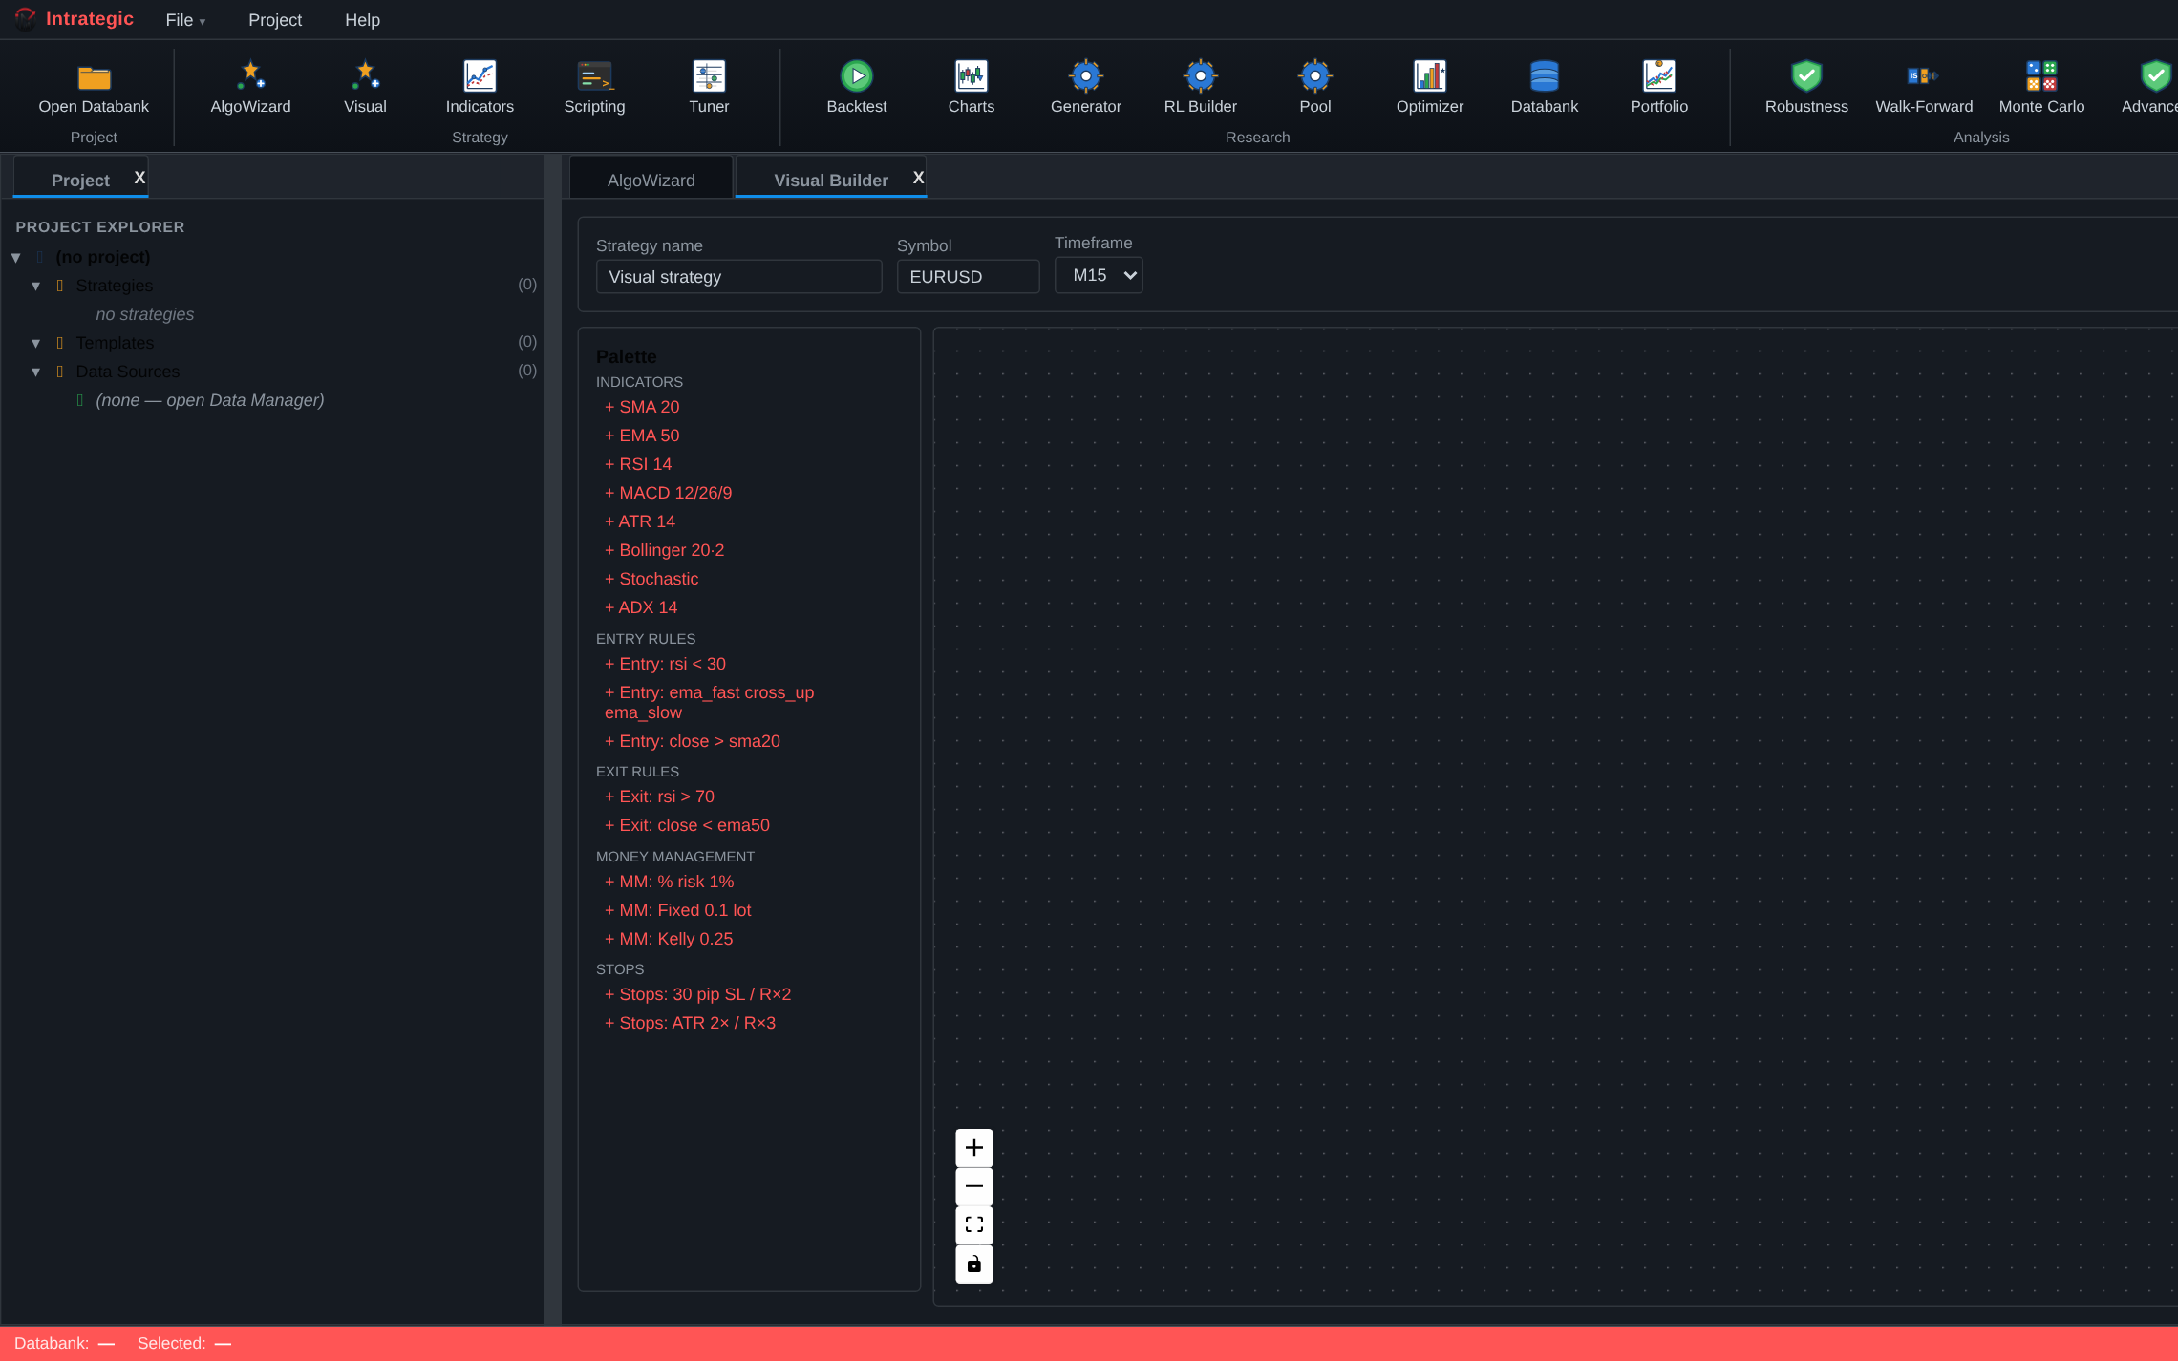The image size is (2178, 1361).
Task: Add exit rule close < ema50
Action: [688, 825]
